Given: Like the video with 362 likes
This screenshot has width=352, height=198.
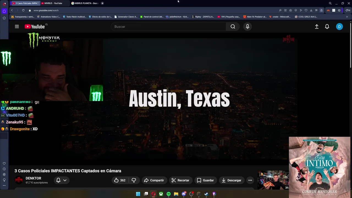Looking at the screenshot, I should point(120,180).
